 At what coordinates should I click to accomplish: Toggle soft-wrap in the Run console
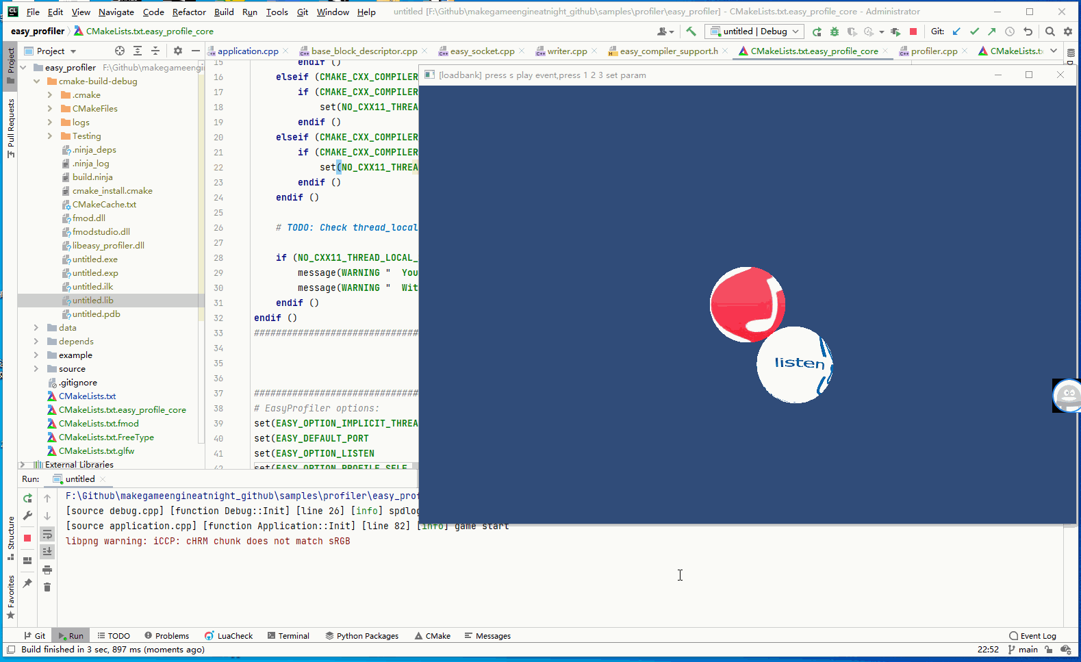click(47, 534)
